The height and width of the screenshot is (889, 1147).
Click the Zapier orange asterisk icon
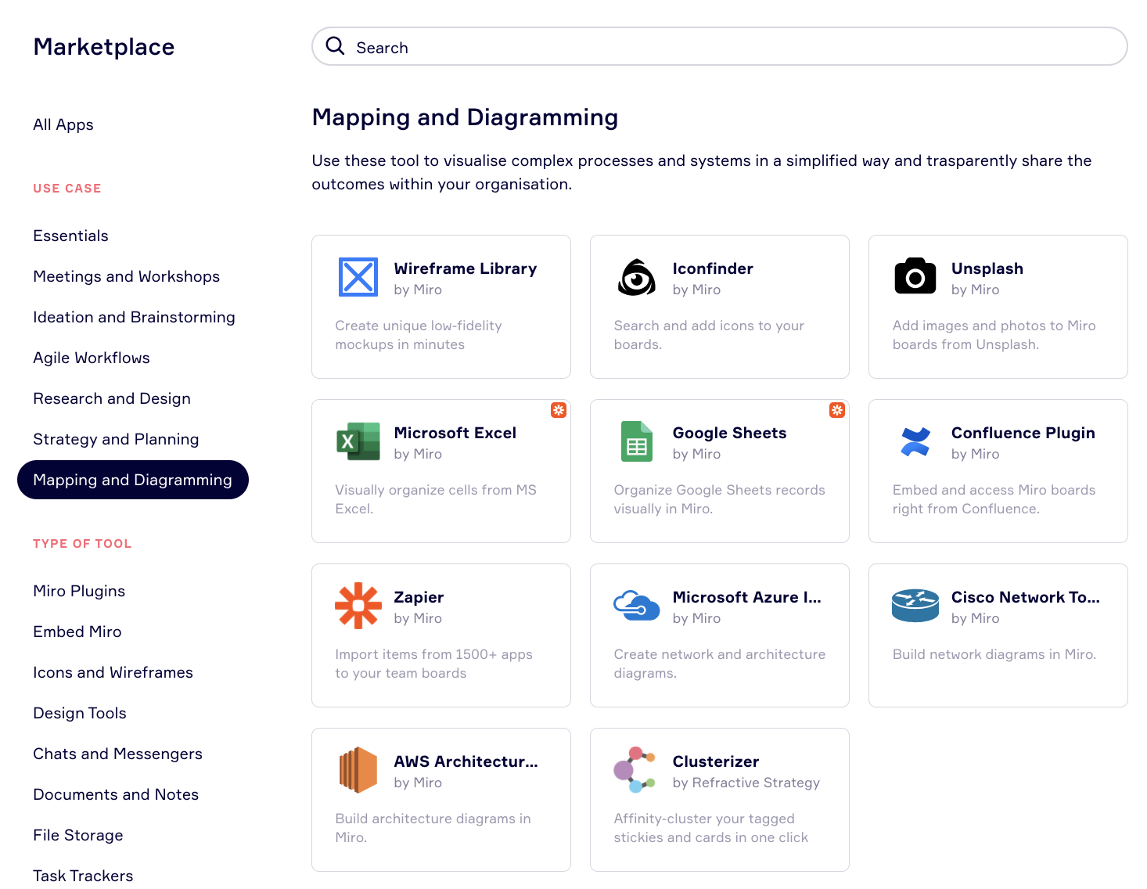358,606
